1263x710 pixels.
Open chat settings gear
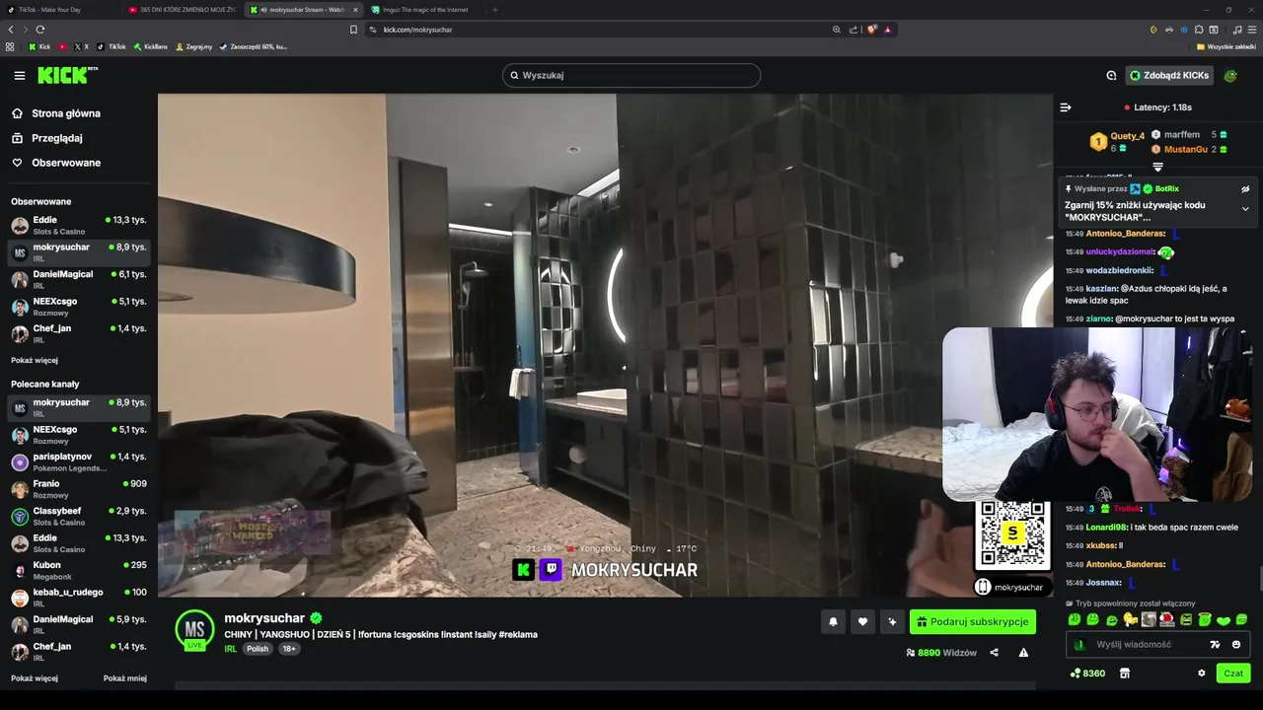pos(1202,674)
